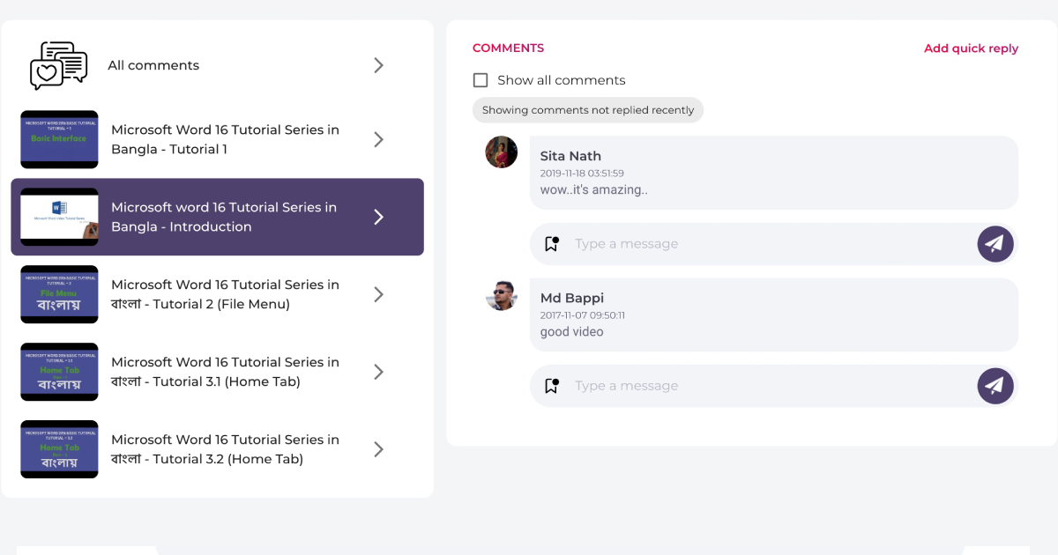Expand the Tutorial 2 (File Menu) chevron
Image resolution: width=1058 pixels, height=555 pixels.
[x=378, y=294]
